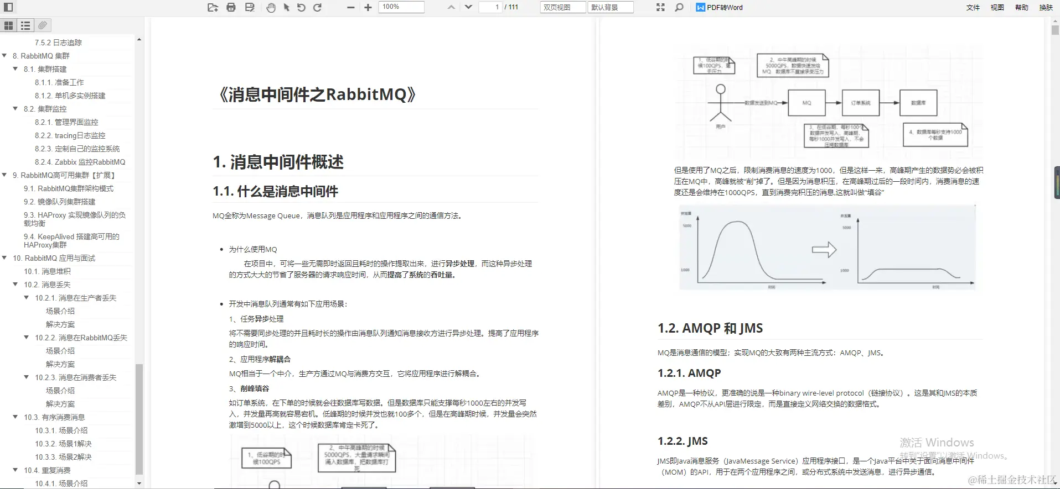
Task: Collapse the 10.4. 重复消费 node
Action: point(15,470)
